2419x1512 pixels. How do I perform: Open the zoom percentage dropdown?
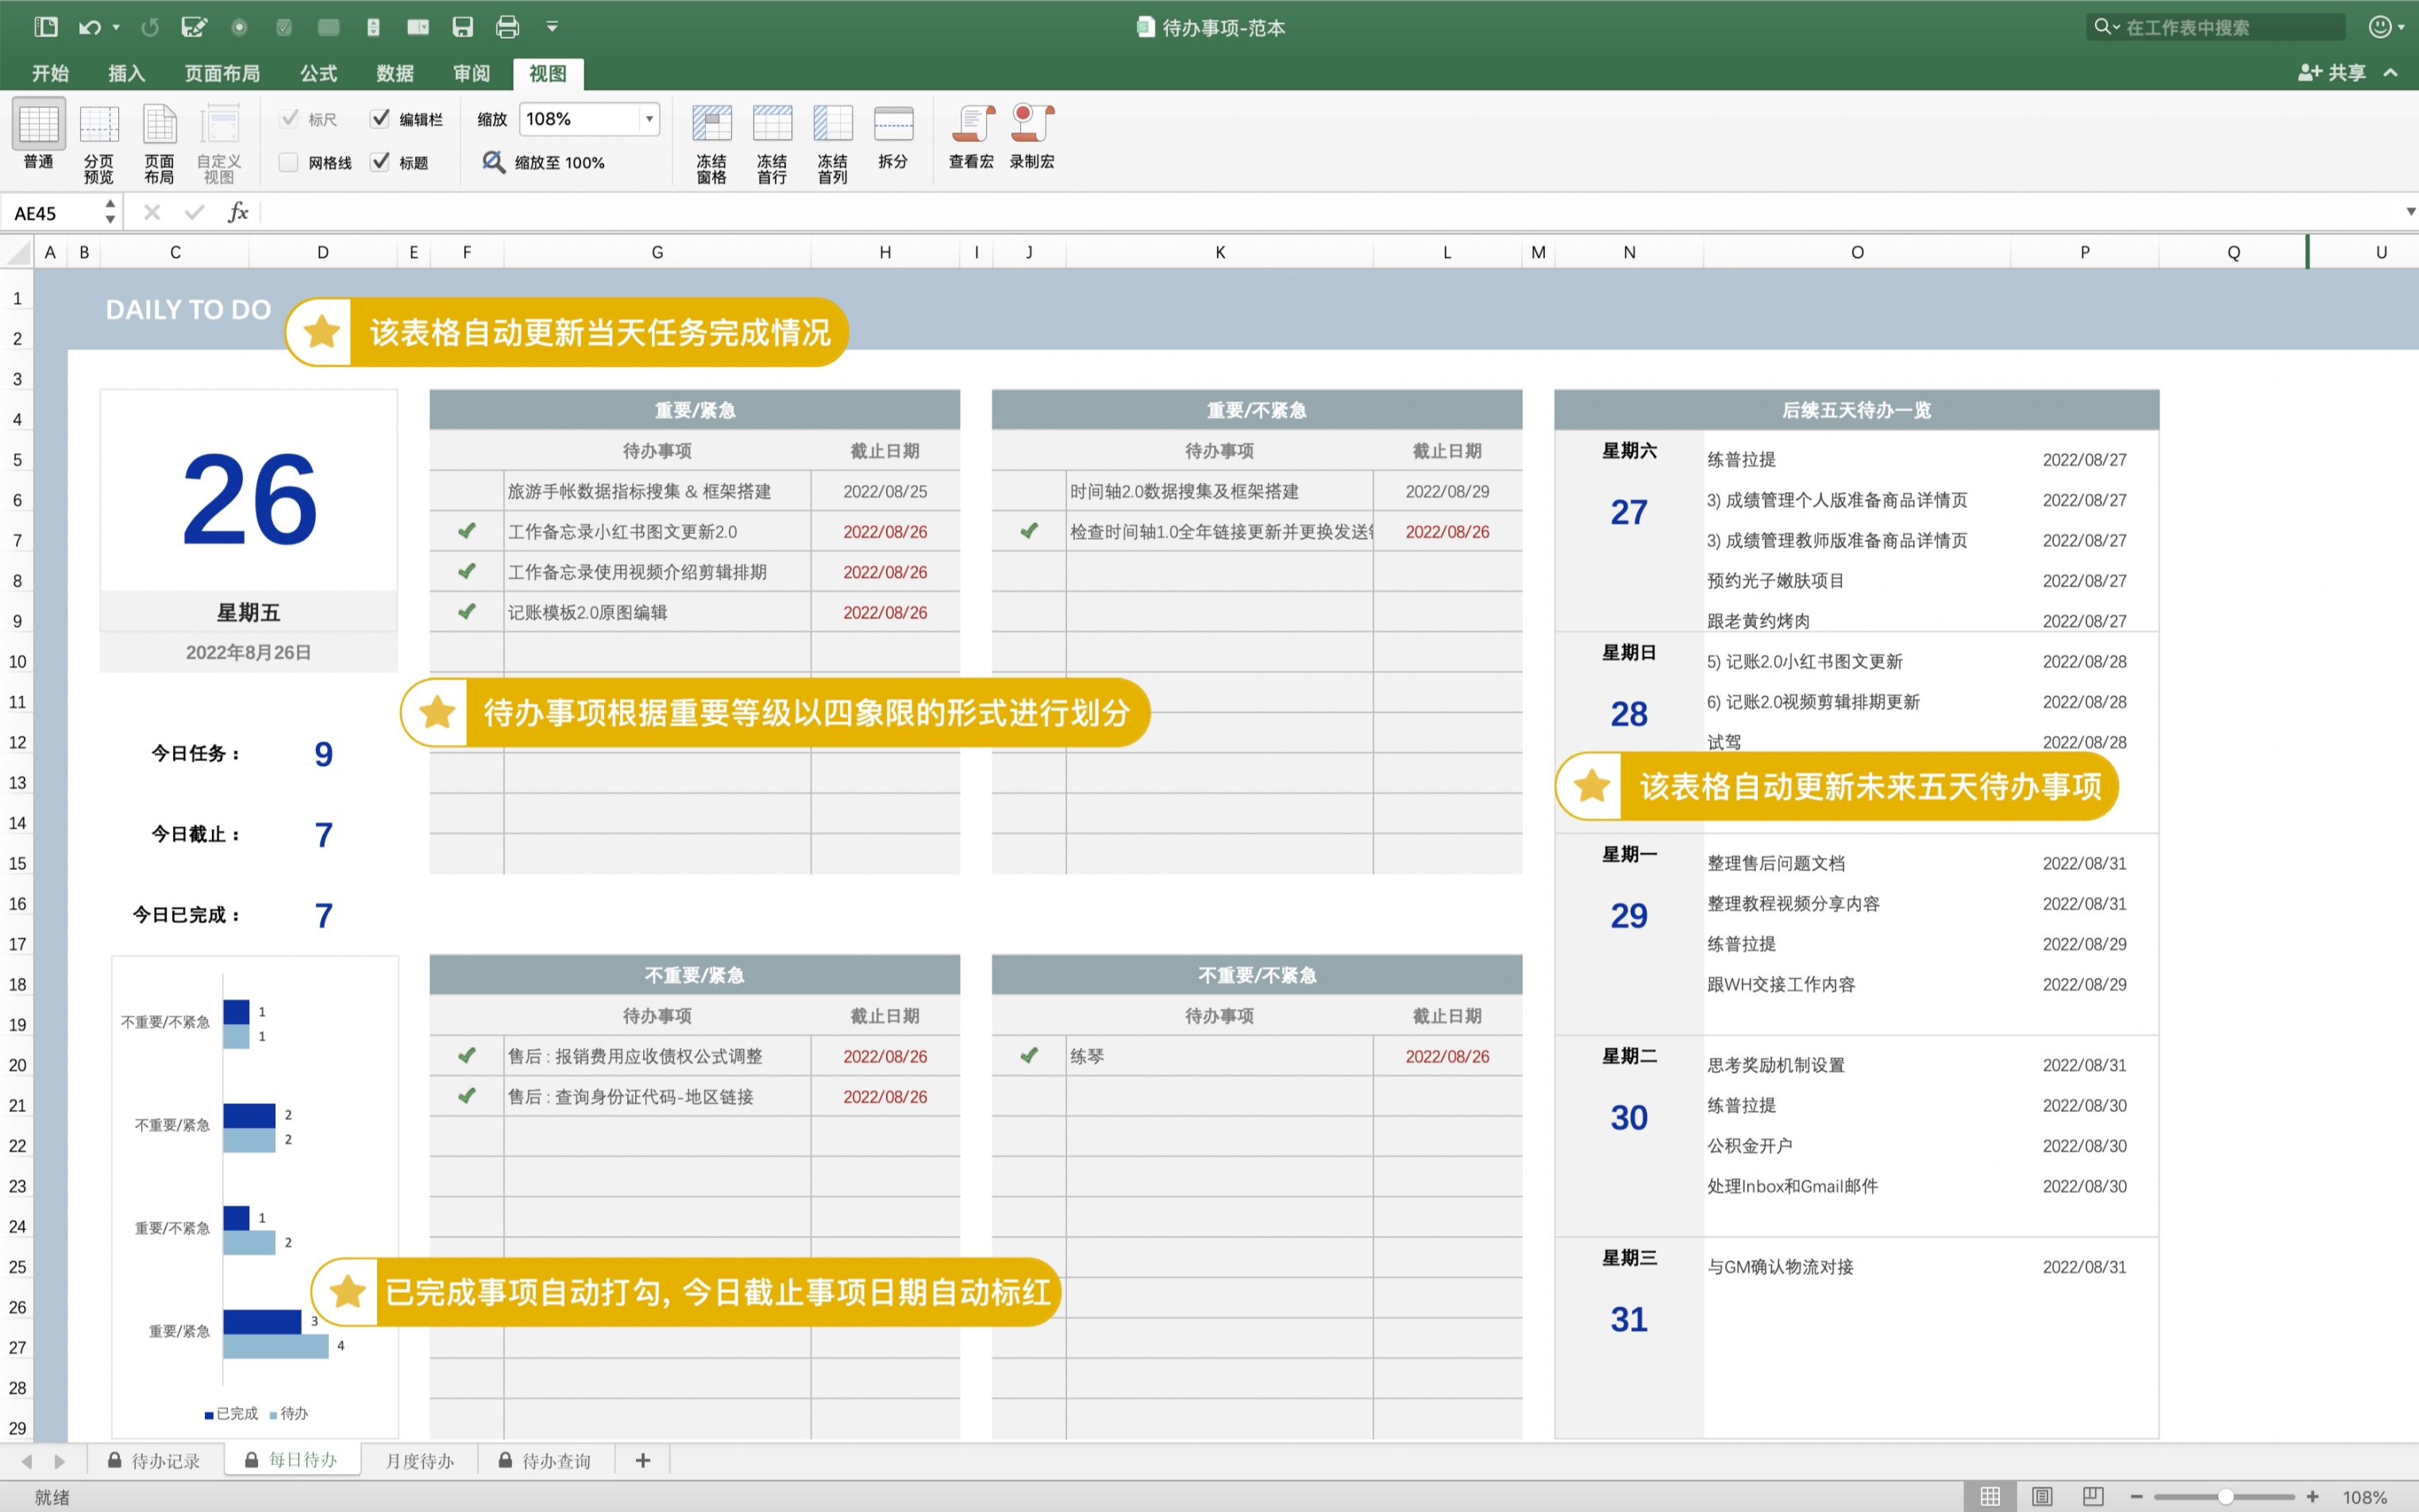click(649, 119)
